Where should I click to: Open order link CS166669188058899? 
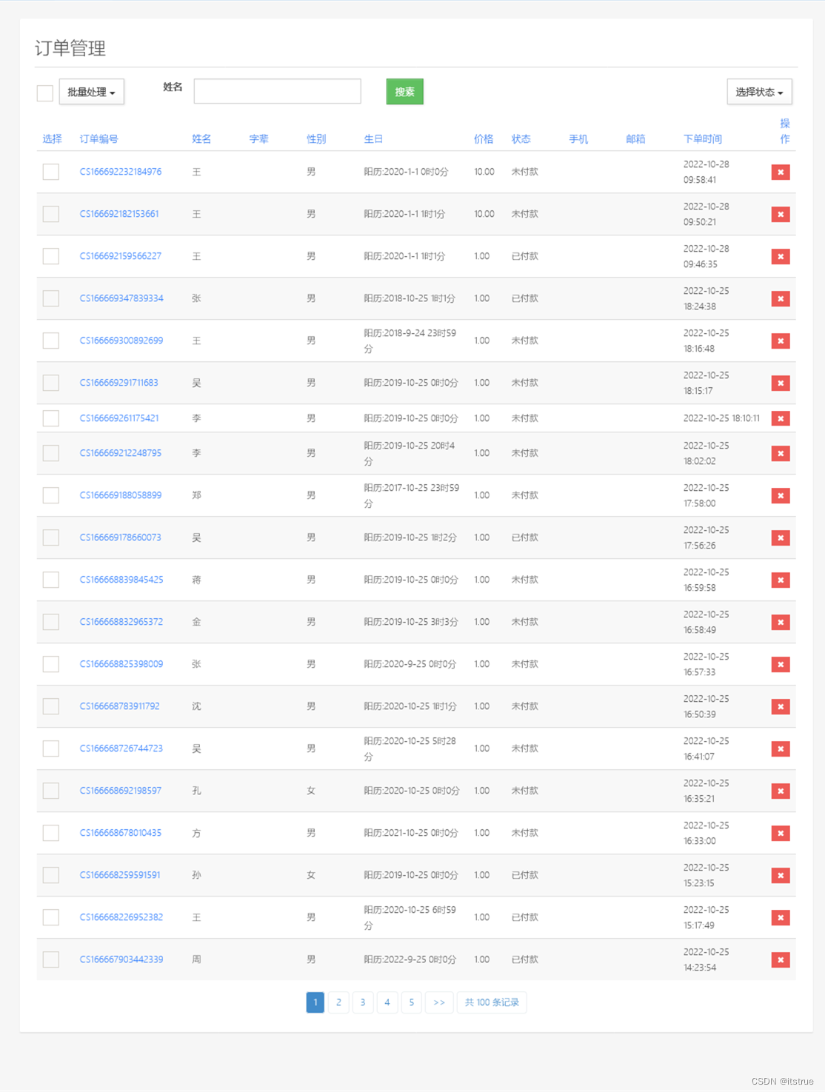[121, 495]
